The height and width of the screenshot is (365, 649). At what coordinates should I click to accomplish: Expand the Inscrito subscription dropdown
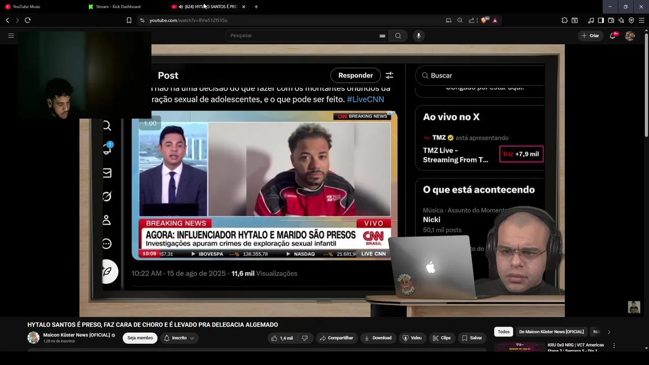pyautogui.click(x=179, y=338)
